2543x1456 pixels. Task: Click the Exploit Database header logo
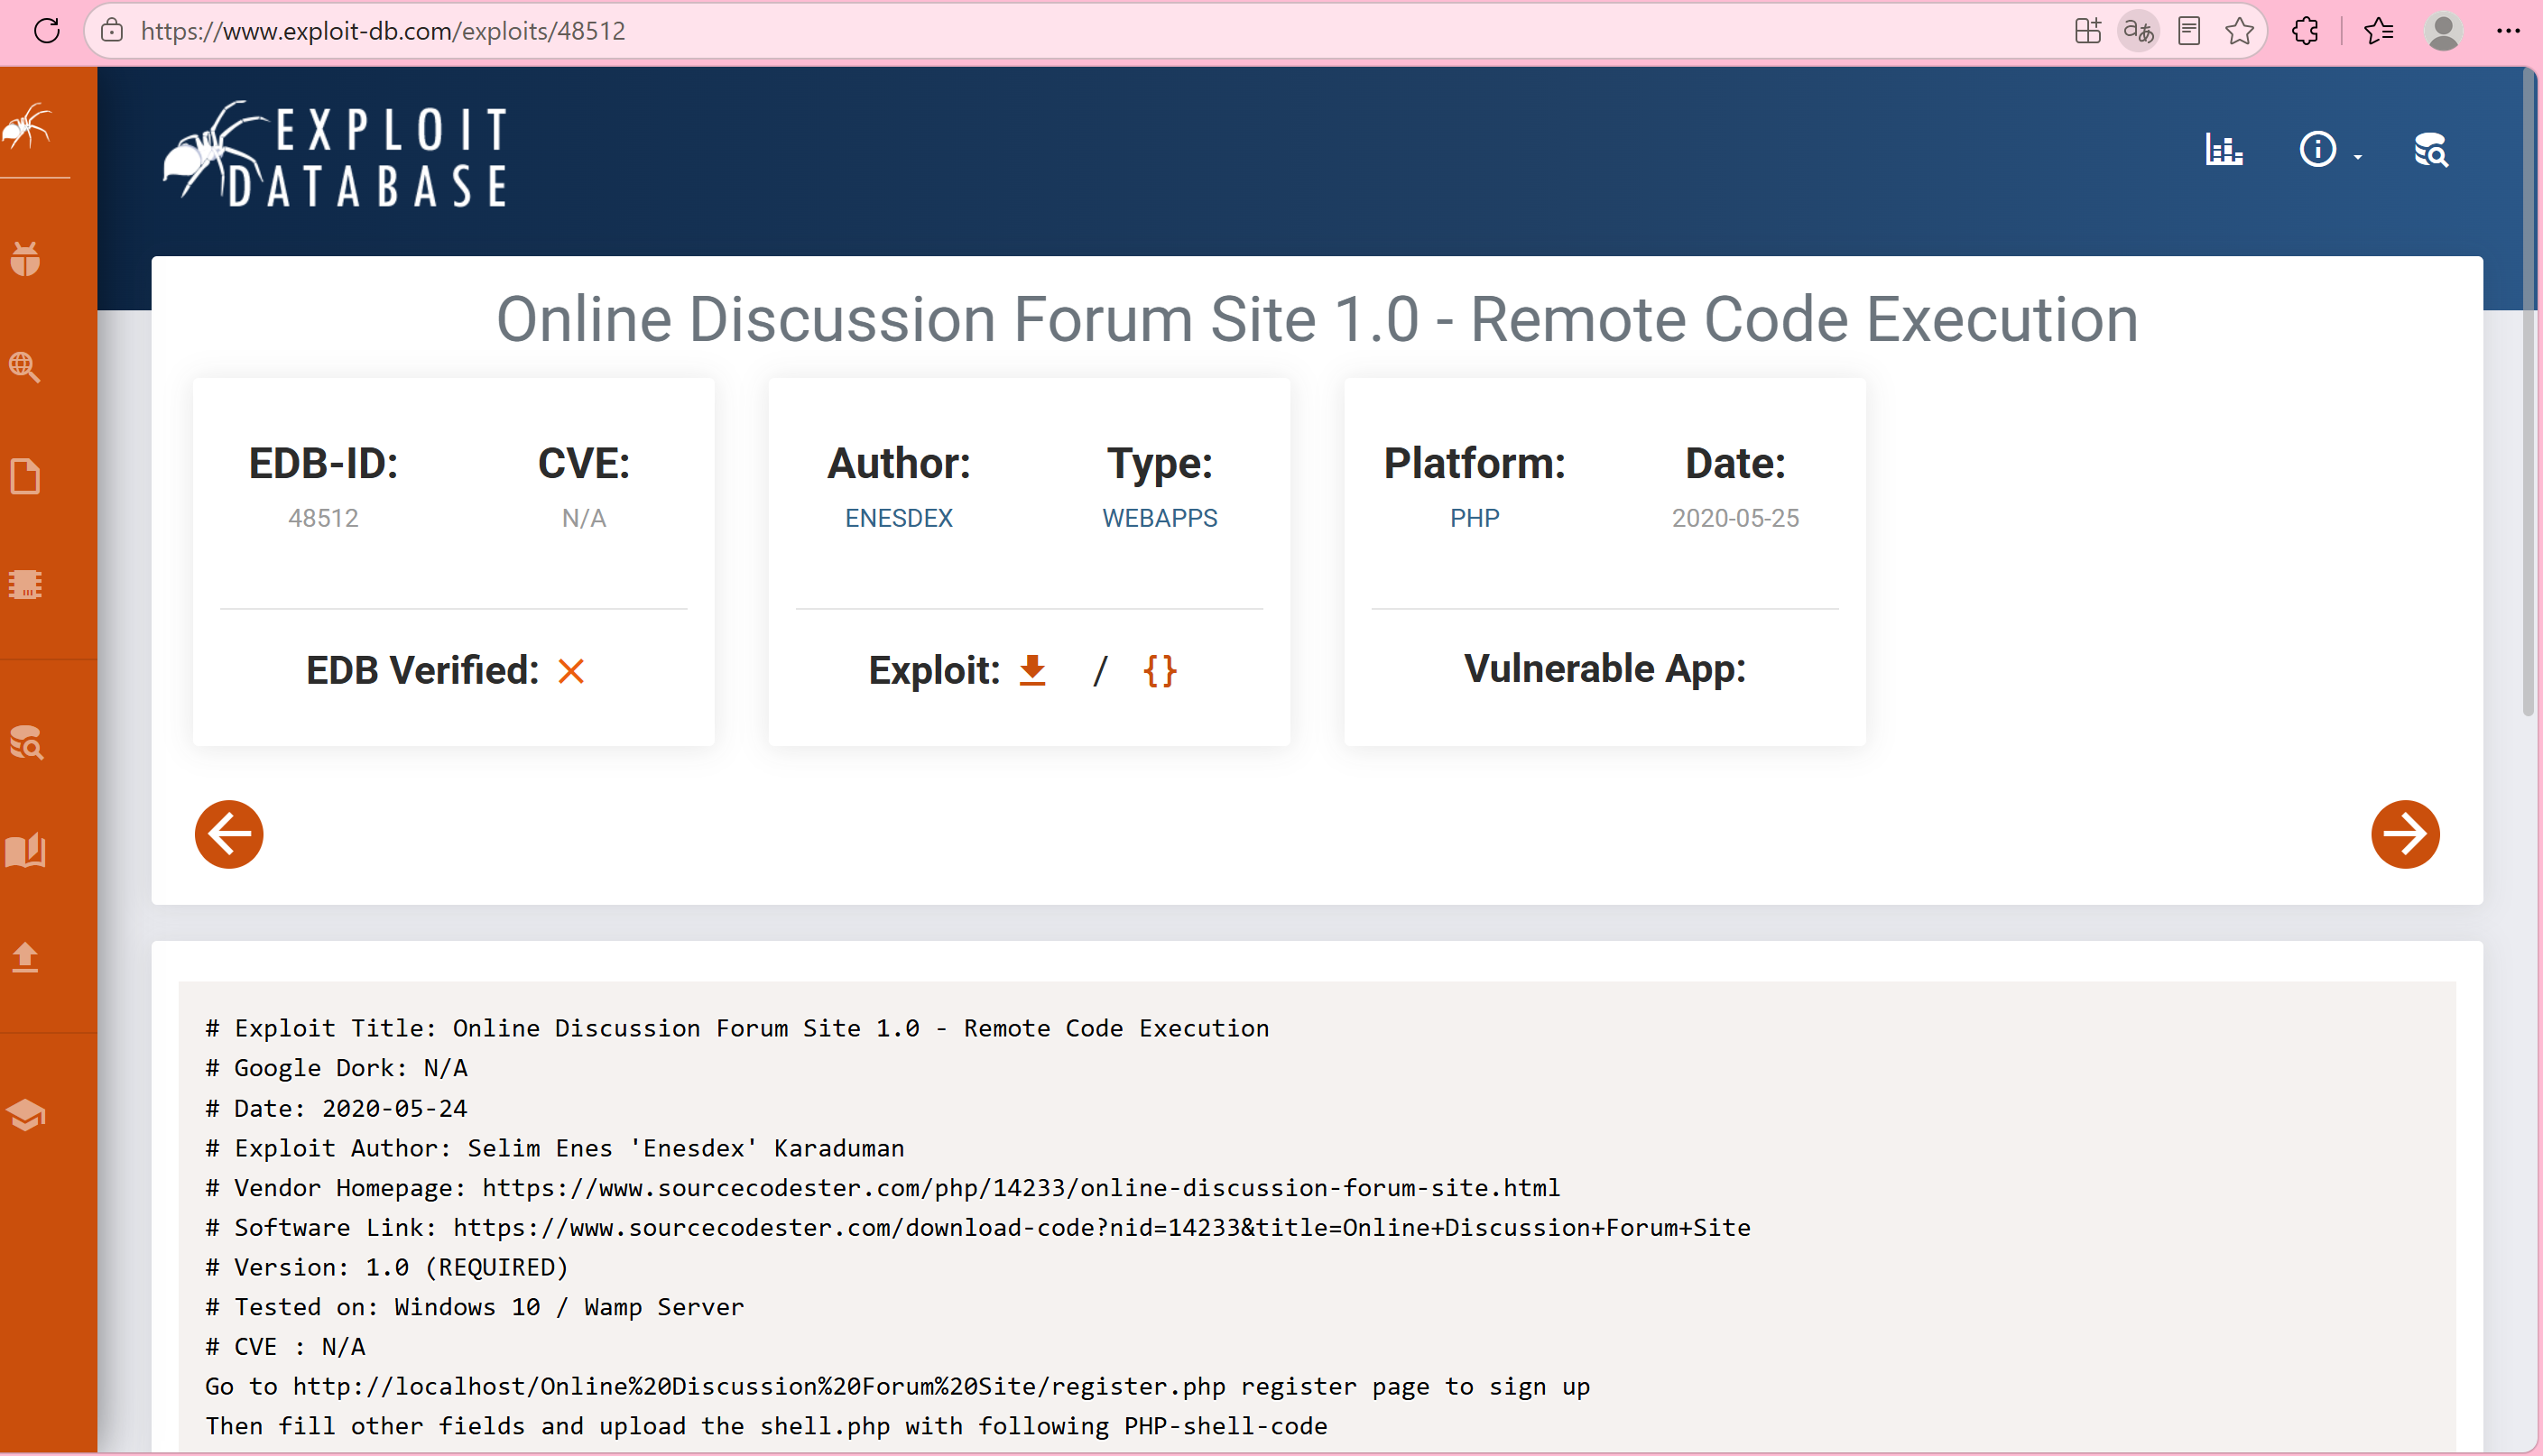pyautogui.click(x=336, y=155)
